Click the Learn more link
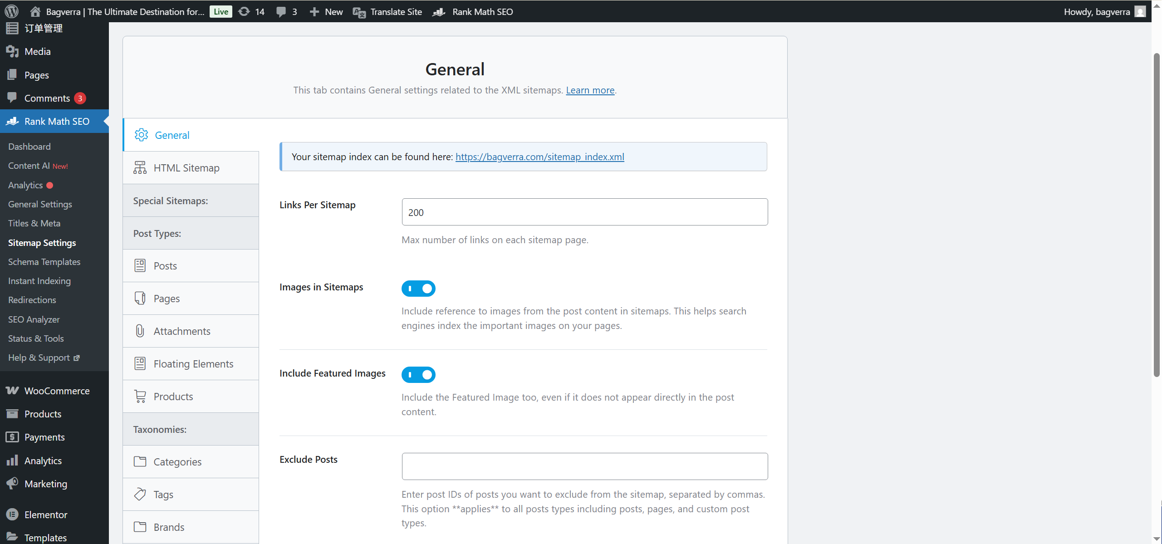This screenshot has width=1162, height=544. click(590, 90)
